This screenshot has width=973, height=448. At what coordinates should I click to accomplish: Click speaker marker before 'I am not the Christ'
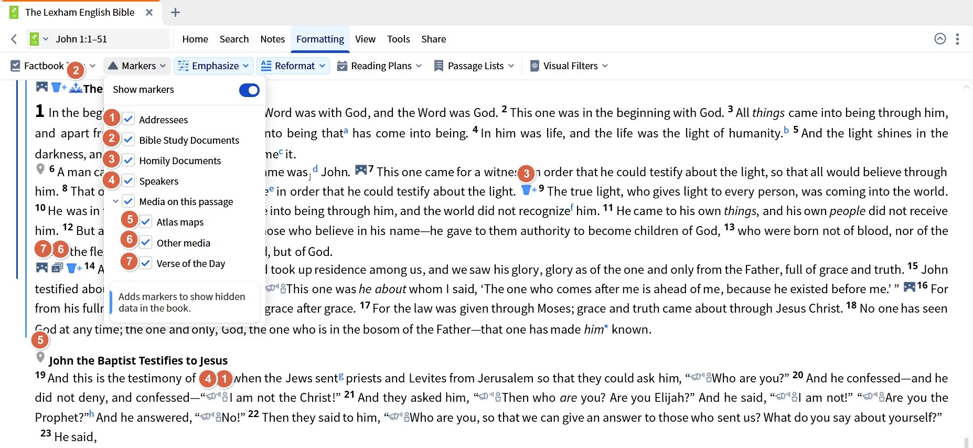pos(217,397)
